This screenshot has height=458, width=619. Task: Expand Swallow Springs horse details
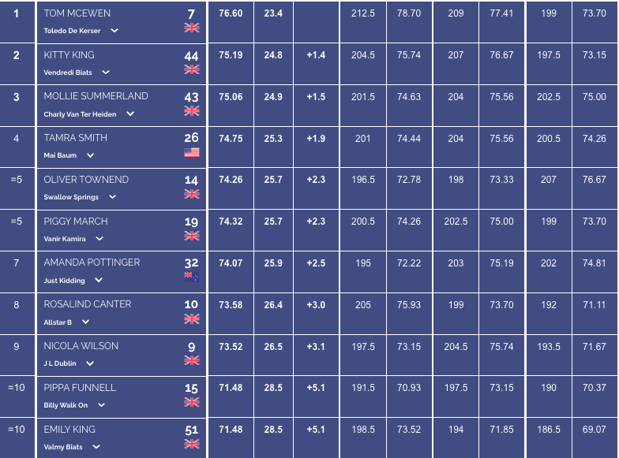click(112, 197)
